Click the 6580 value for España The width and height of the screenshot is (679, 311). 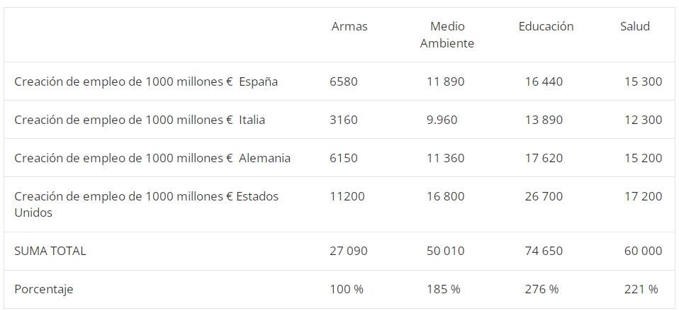343,81
